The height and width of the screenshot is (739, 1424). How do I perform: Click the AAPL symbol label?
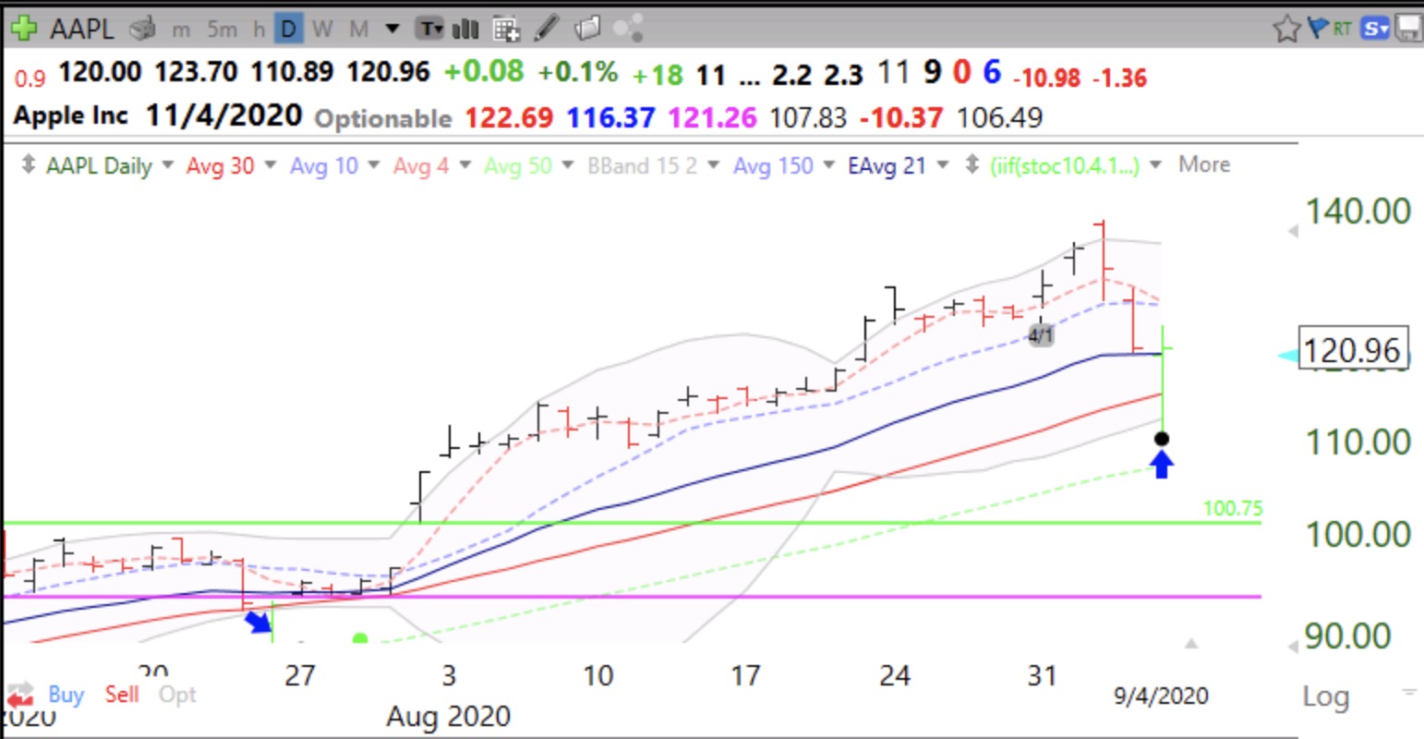[82, 30]
